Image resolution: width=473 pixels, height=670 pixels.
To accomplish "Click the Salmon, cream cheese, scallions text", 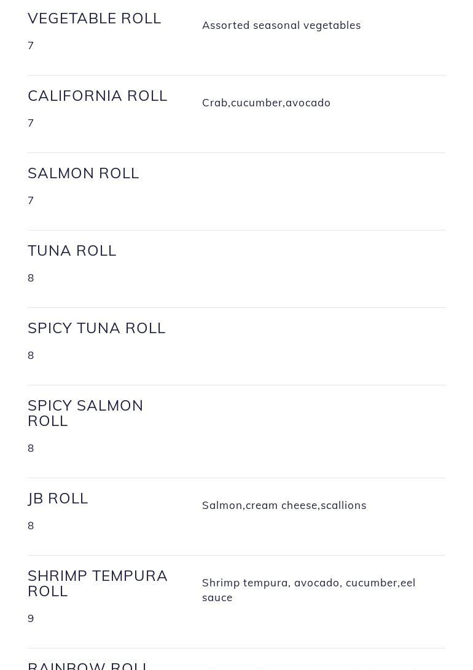I will [x=284, y=505].
